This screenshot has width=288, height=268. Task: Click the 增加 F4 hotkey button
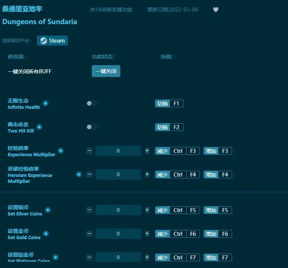click(218, 175)
